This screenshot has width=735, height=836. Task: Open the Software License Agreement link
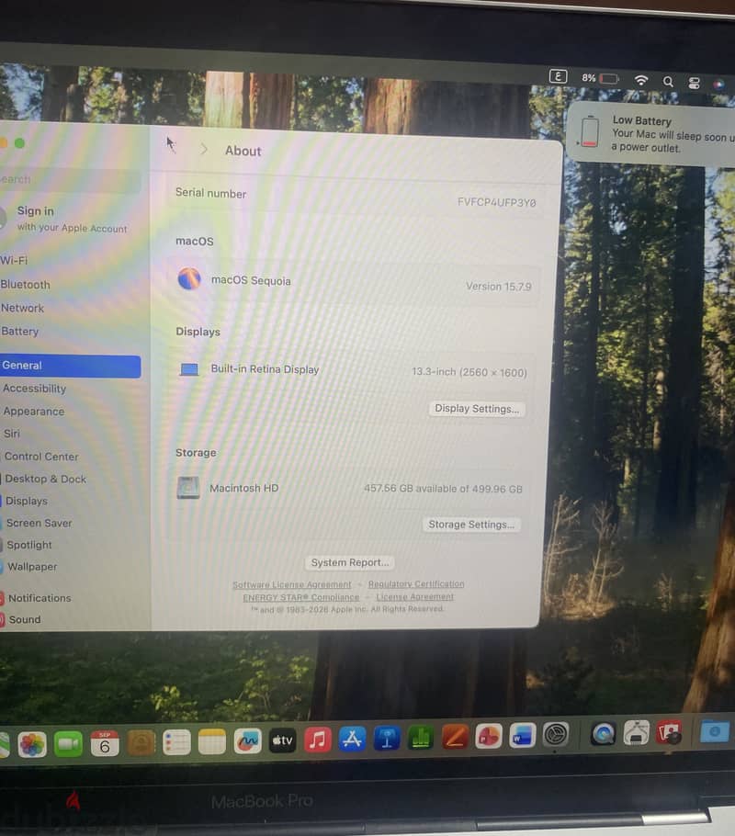click(292, 585)
